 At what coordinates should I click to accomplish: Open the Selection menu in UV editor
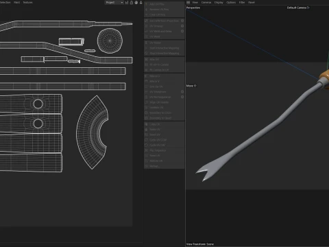(5, 3)
